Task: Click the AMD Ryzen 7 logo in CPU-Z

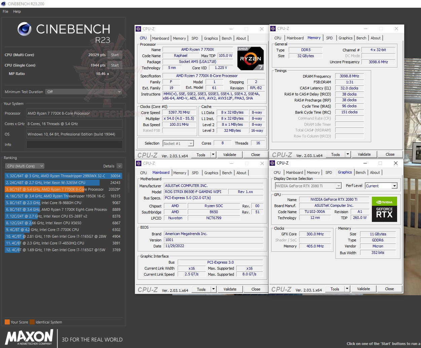Action: (250, 59)
